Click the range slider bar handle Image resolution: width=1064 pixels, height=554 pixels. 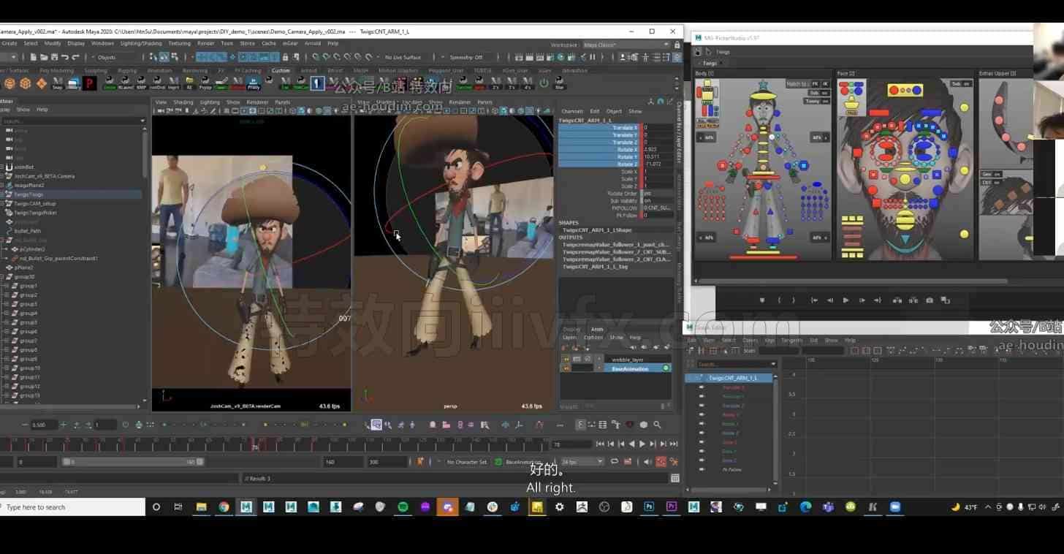click(132, 462)
